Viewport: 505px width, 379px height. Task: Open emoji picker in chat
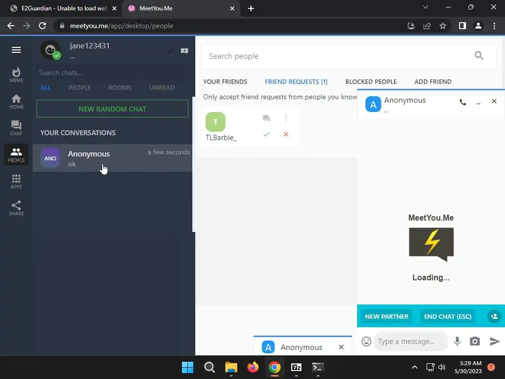(x=366, y=341)
